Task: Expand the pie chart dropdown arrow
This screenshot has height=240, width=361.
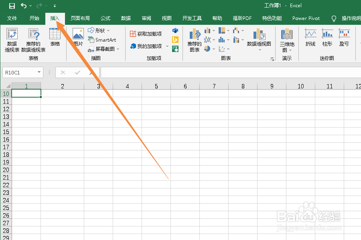Action: click(214, 49)
